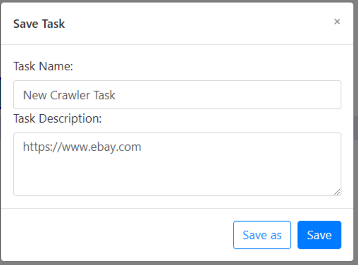Choose the Save as button
358x265 pixels.
(x=262, y=235)
